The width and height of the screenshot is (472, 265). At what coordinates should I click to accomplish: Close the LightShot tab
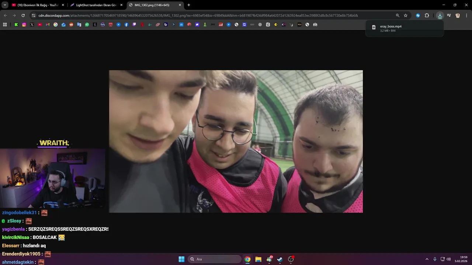click(121, 5)
